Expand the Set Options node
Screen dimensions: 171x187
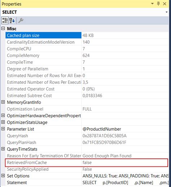[3, 176]
